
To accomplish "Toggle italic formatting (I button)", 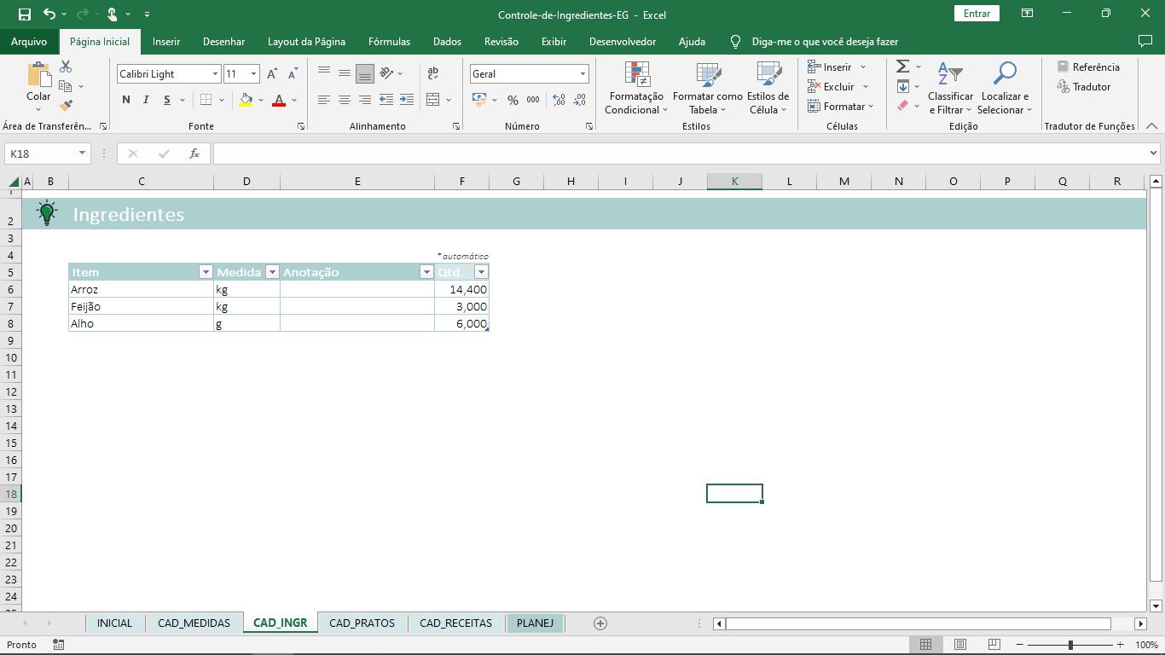I will tap(146, 100).
